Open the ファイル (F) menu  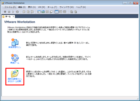pos(10,7)
